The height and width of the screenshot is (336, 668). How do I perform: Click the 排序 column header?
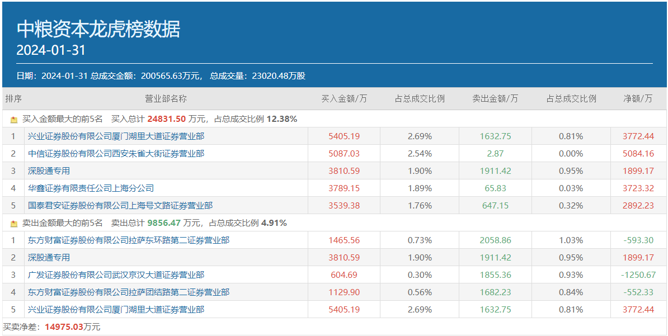click(x=13, y=99)
